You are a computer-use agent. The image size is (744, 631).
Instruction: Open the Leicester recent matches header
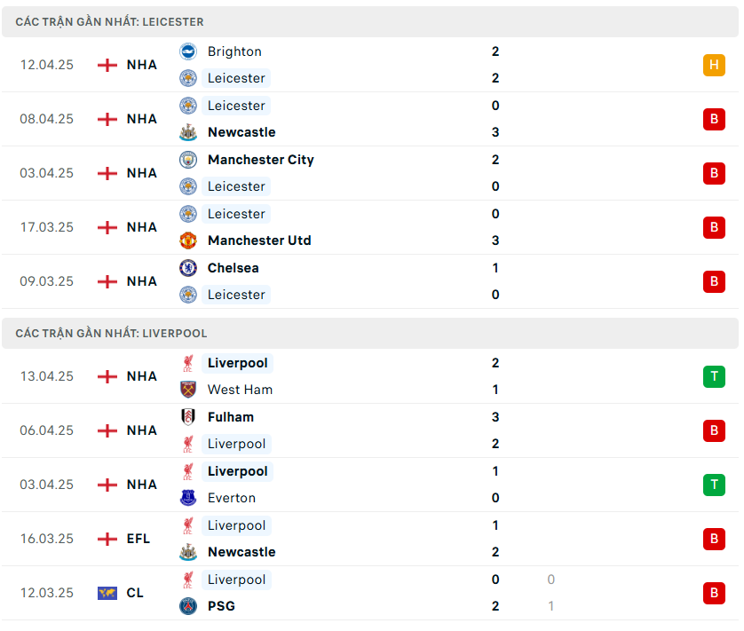(109, 21)
